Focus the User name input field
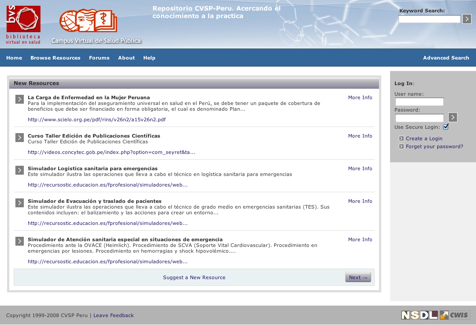Viewport: 476px width, 325px height. pos(419,102)
